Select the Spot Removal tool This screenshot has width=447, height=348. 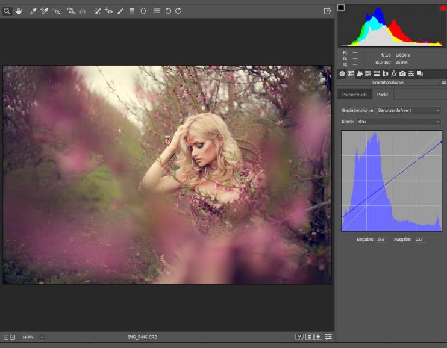pyautogui.click(x=97, y=11)
